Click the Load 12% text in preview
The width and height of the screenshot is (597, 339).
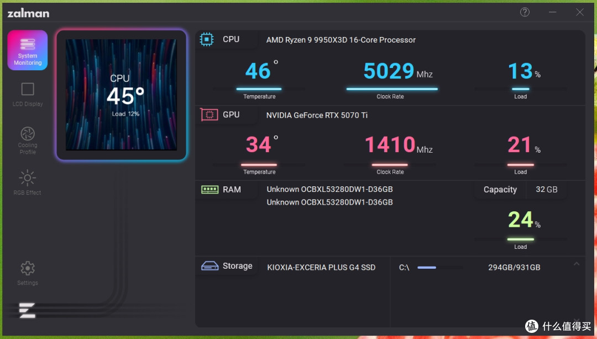click(125, 114)
